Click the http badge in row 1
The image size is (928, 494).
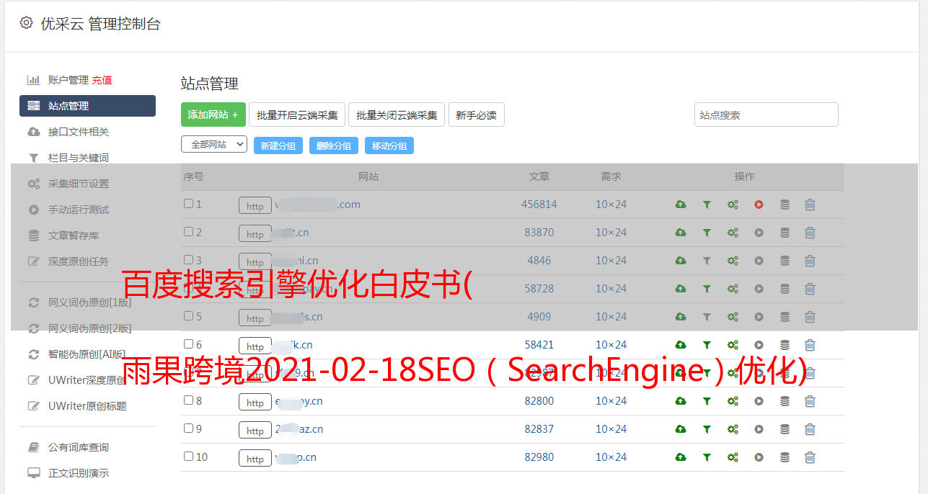pyautogui.click(x=255, y=205)
